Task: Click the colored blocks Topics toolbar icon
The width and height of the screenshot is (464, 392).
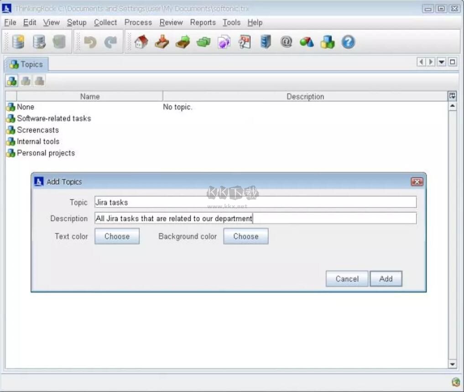Action: [327, 42]
